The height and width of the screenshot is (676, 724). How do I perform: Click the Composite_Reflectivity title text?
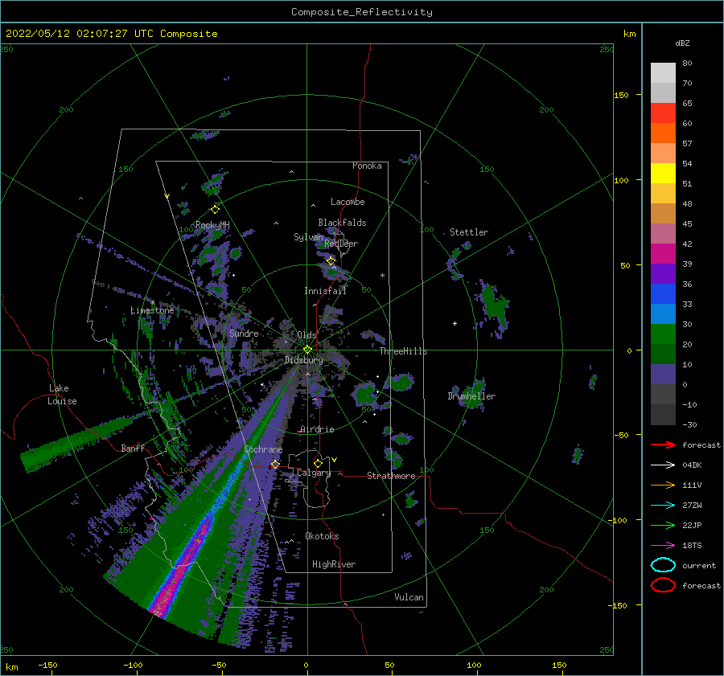pos(361,12)
